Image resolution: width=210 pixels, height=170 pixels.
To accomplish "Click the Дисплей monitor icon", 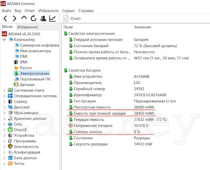I will [x=10, y=107].
